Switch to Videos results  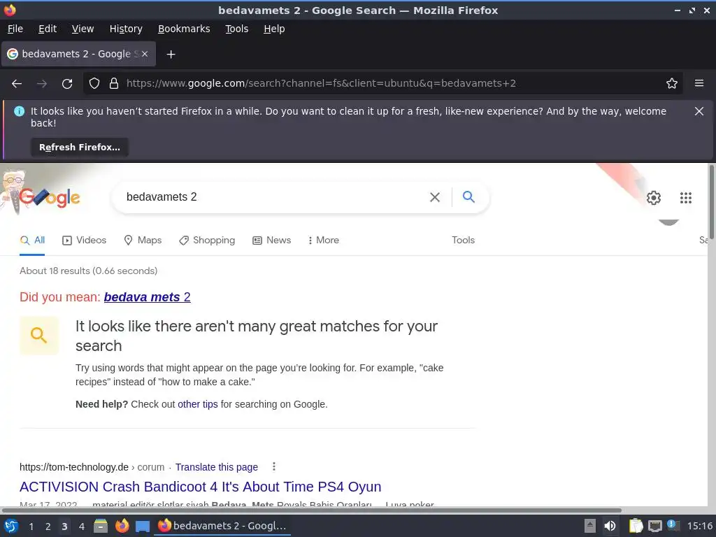click(x=84, y=241)
